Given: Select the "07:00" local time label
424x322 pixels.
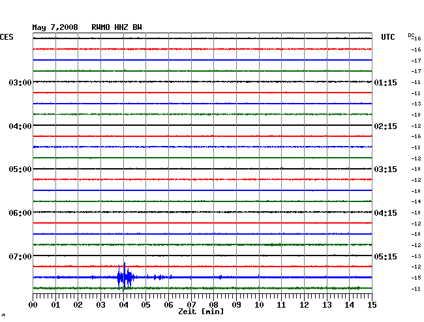Looking at the screenshot, I should (x=20, y=256).
